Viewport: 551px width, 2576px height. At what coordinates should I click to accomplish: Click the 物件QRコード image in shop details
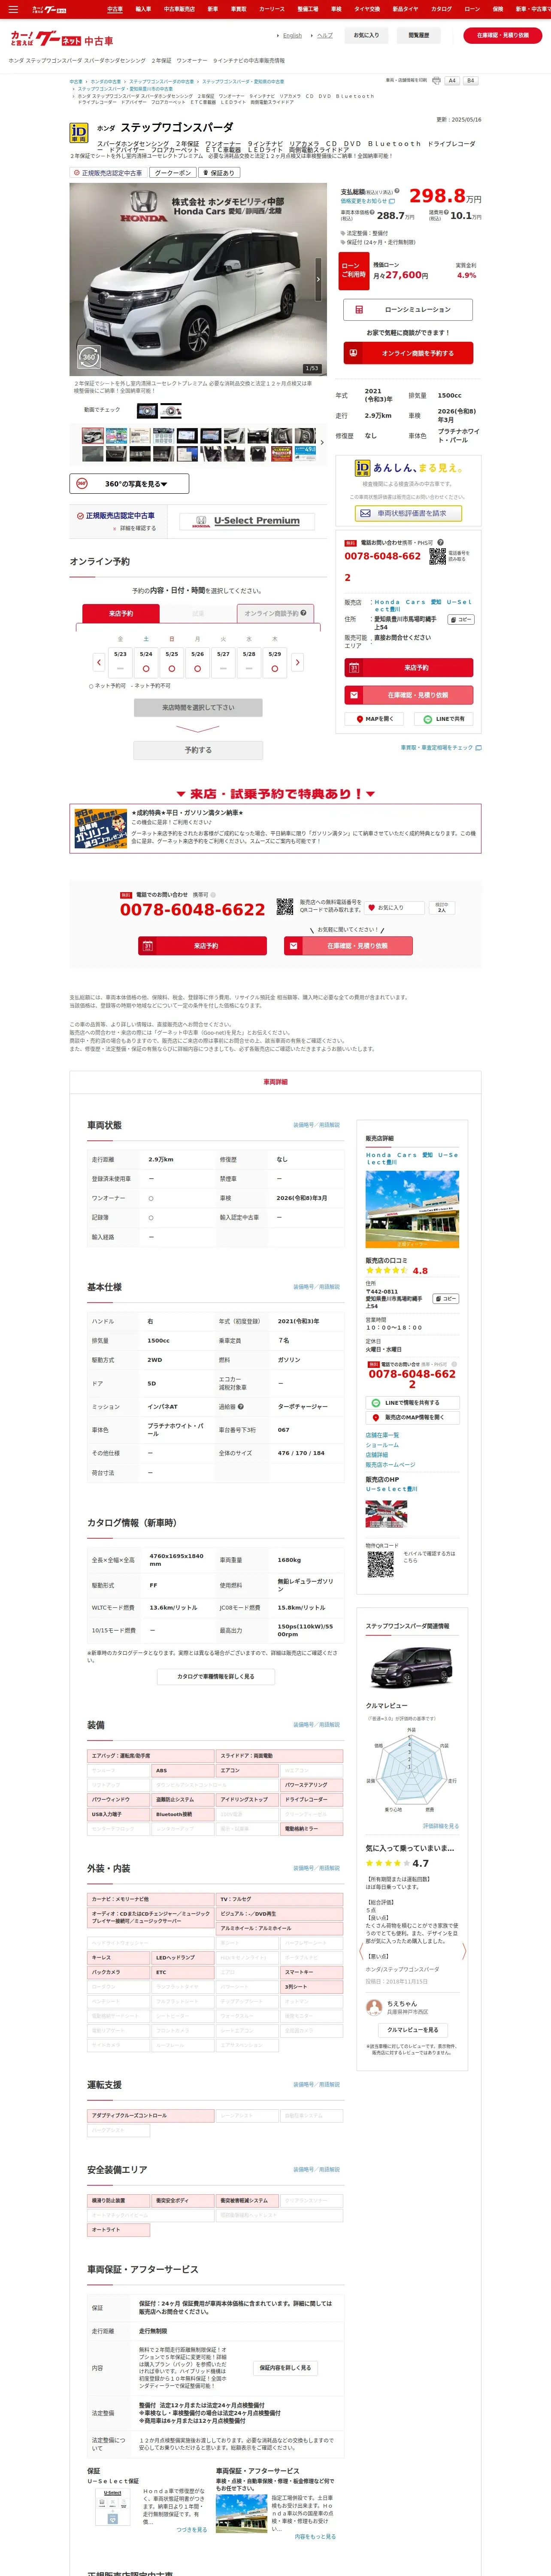pyautogui.click(x=380, y=1565)
